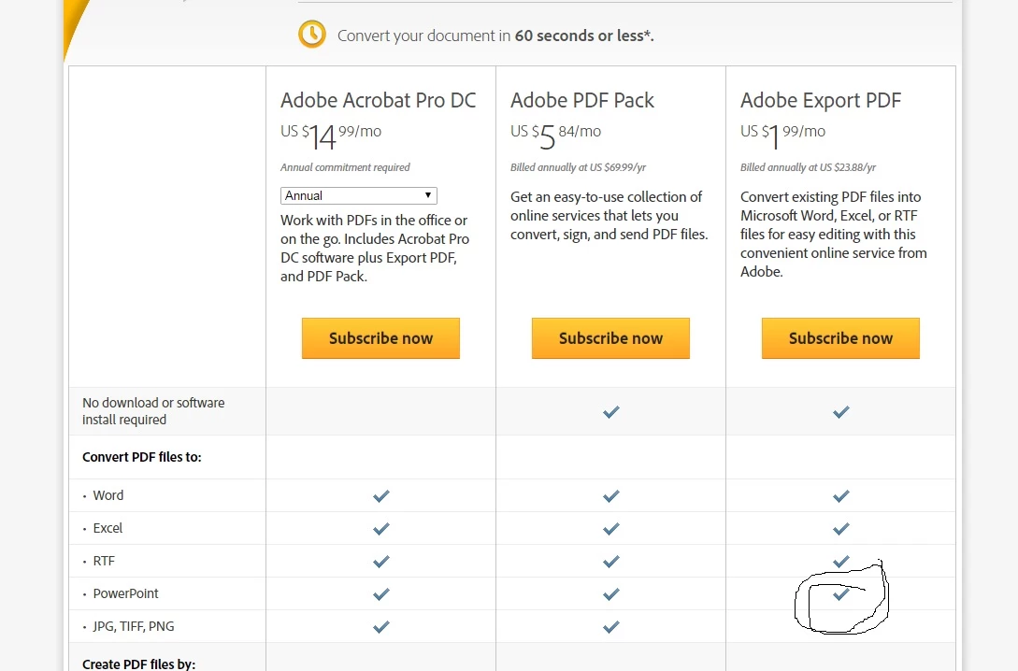Subscribe now to Adobe Acrobat Pro DC

click(x=380, y=338)
